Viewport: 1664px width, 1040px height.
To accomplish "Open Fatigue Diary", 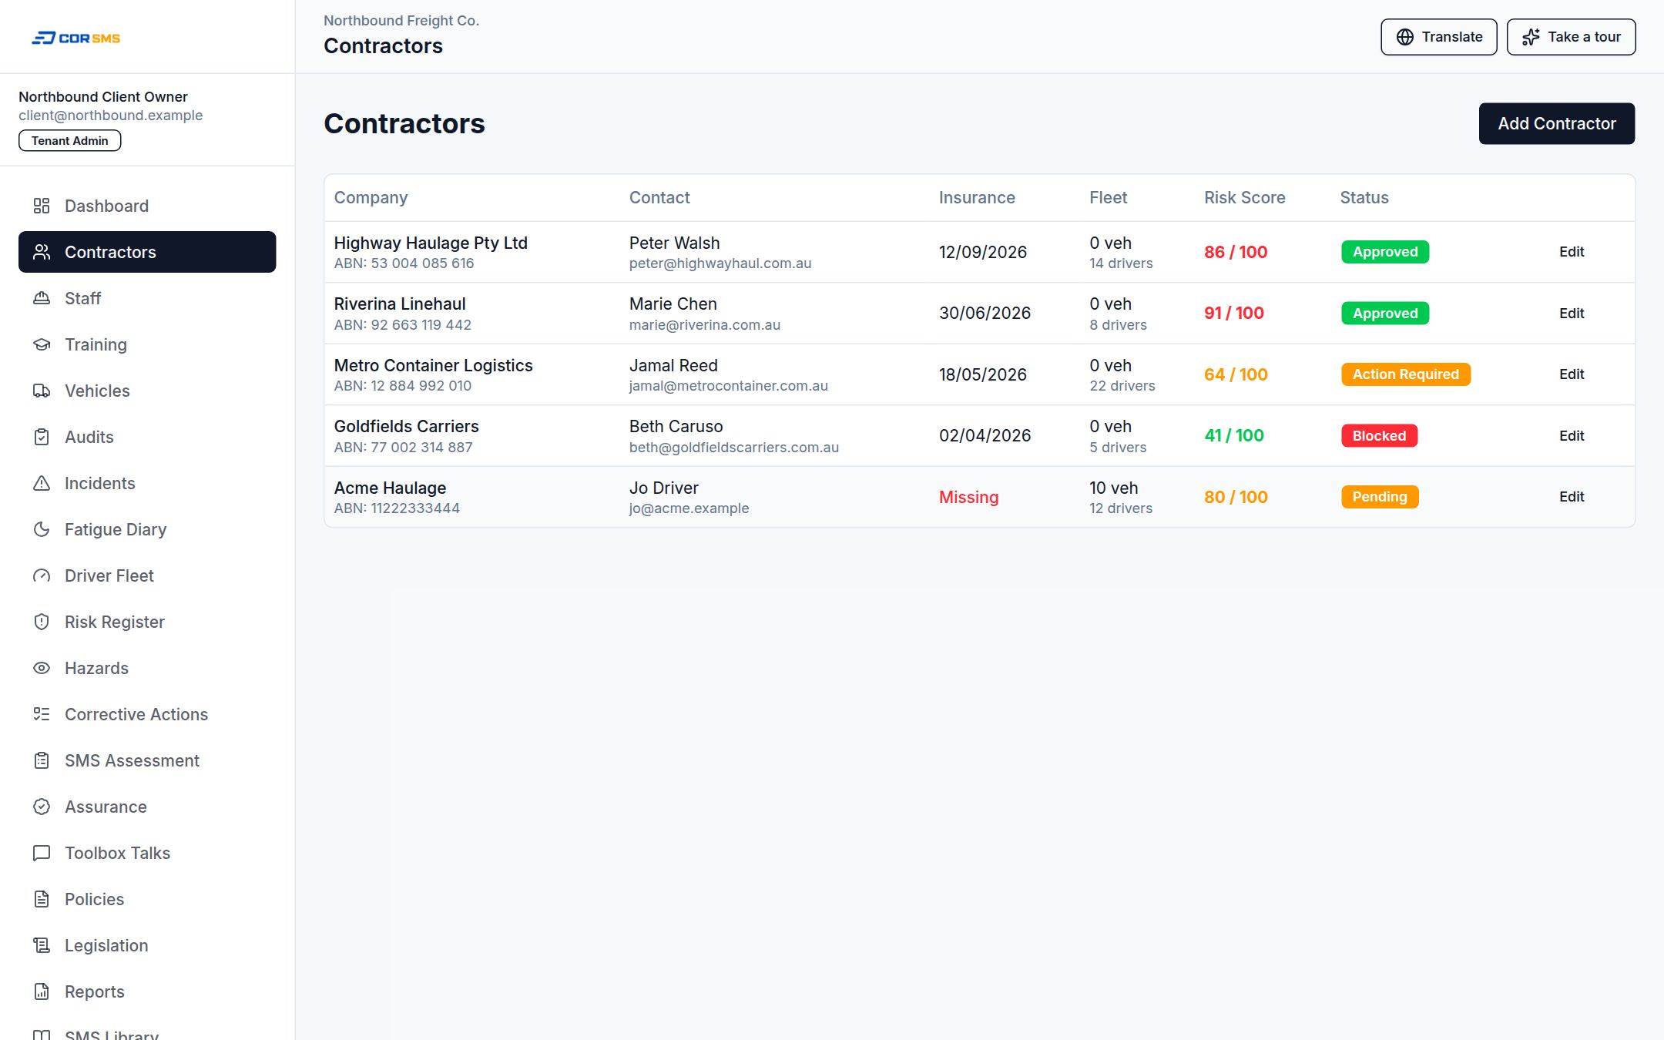I will click(x=147, y=529).
